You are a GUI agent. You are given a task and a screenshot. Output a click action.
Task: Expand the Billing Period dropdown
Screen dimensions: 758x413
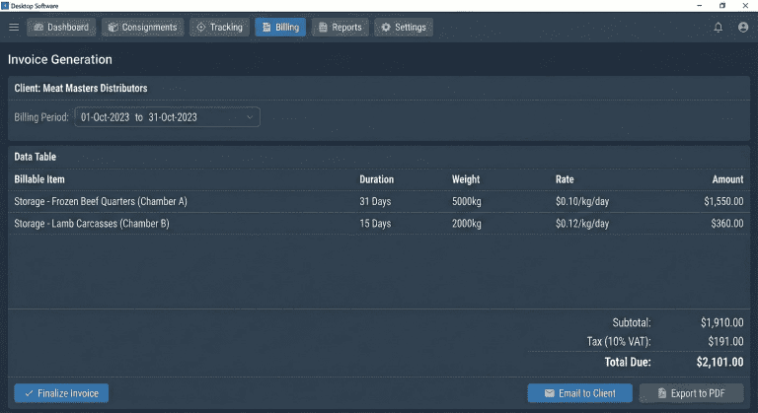tap(165, 117)
